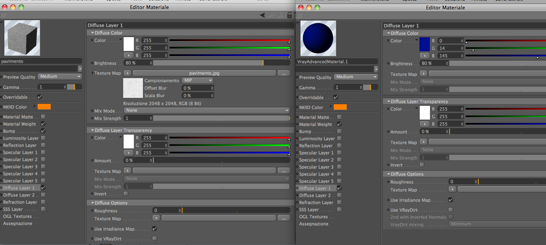Image resolution: width=546 pixels, height=245 pixels.
Task: Open pavimento Diffuse Color texture map arrow button
Action: [128, 73]
